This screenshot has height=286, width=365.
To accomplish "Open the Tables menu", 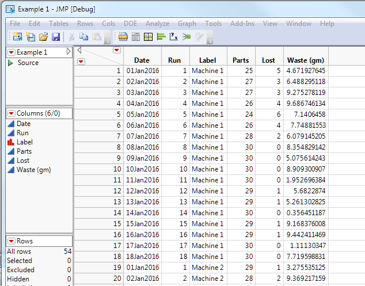I will tap(58, 24).
